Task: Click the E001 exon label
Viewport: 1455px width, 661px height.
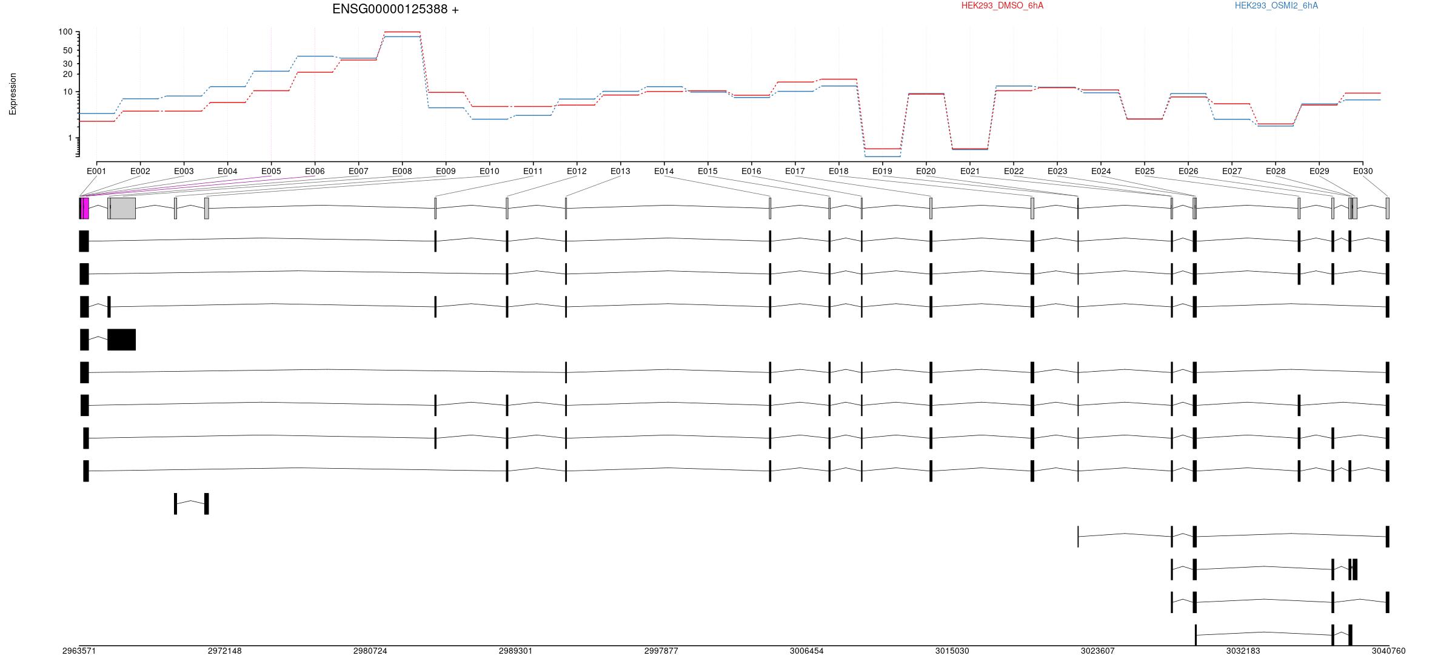Action: point(96,171)
